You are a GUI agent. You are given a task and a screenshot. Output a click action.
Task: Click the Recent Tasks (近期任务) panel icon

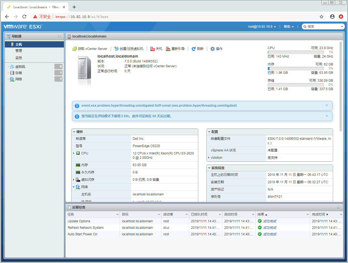pyautogui.click(x=69, y=207)
